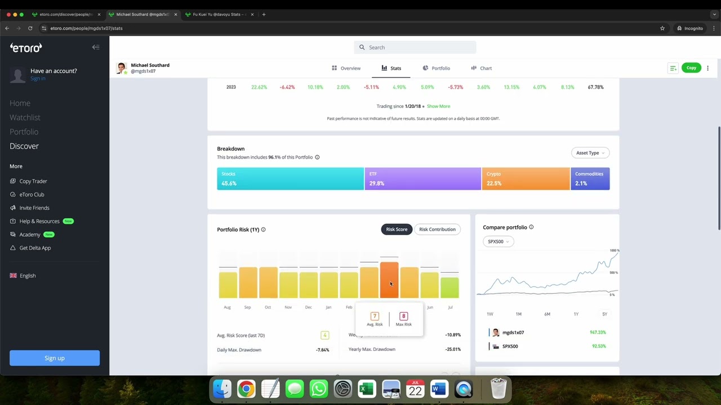Viewport: 721px width, 405px height.
Task: Click the browser address bar URL
Action: click(x=86, y=28)
